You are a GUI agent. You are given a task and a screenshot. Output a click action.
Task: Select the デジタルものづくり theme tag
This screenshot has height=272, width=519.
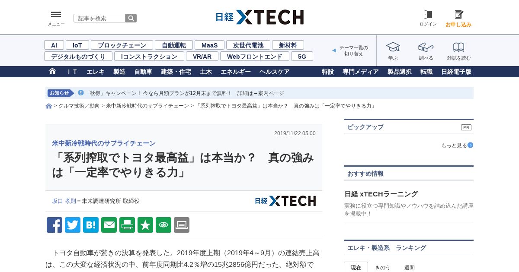(x=78, y=56)
